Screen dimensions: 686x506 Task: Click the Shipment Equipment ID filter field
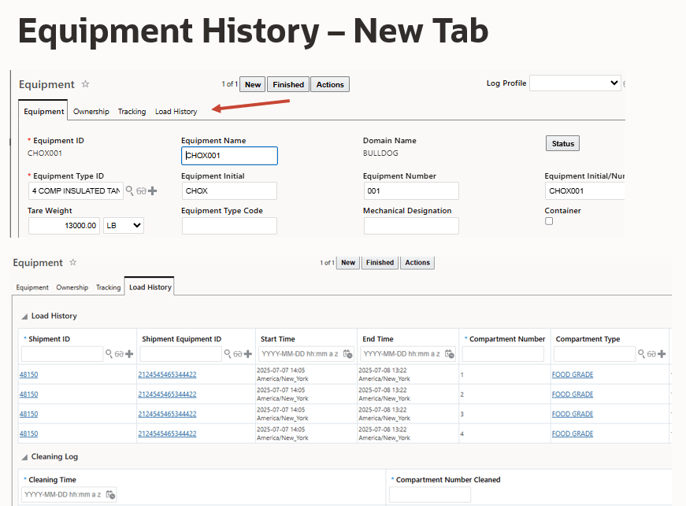[180, 354]
